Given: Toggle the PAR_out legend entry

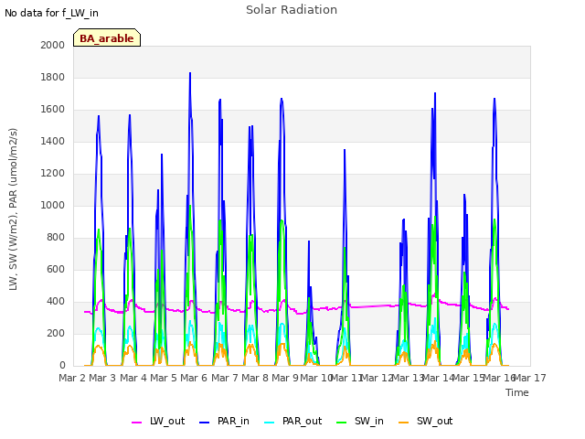Looking at the screenshot, I should (x=292, y=421).
